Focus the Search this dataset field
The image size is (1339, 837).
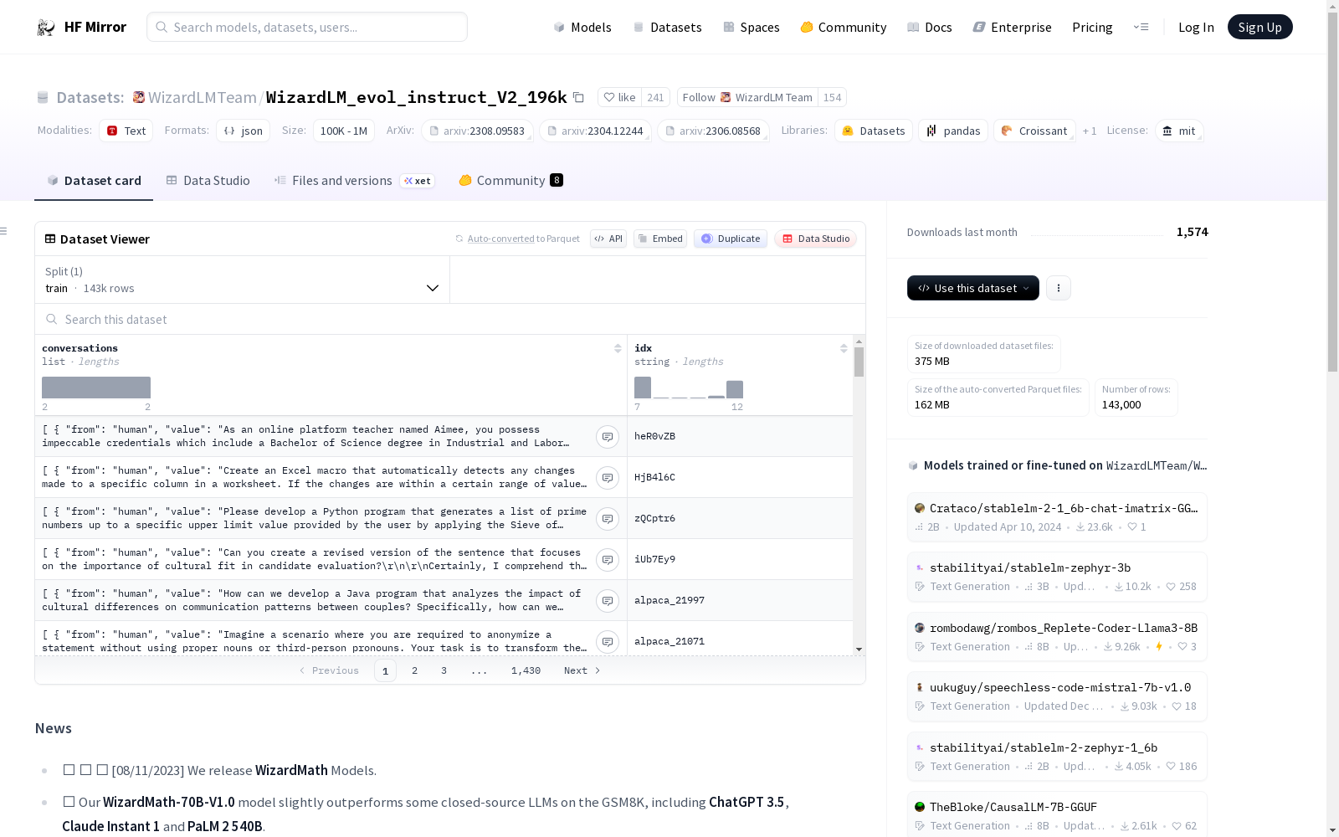[x=450, y=319]
